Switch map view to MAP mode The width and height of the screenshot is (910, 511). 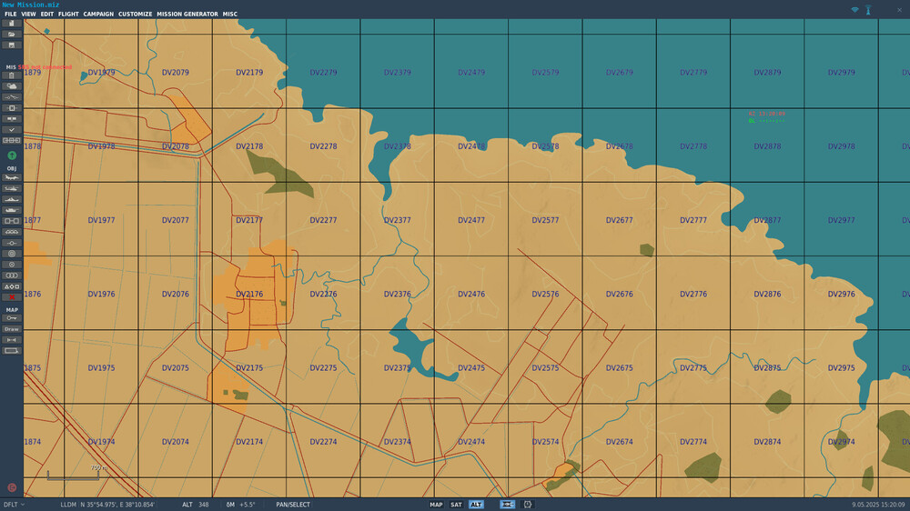point(436,505)
